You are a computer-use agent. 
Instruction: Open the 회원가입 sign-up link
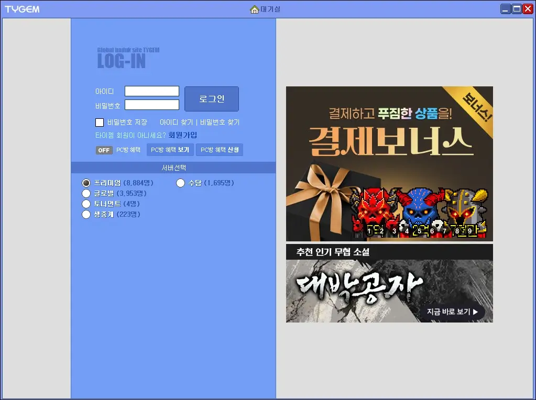(182, 135)
